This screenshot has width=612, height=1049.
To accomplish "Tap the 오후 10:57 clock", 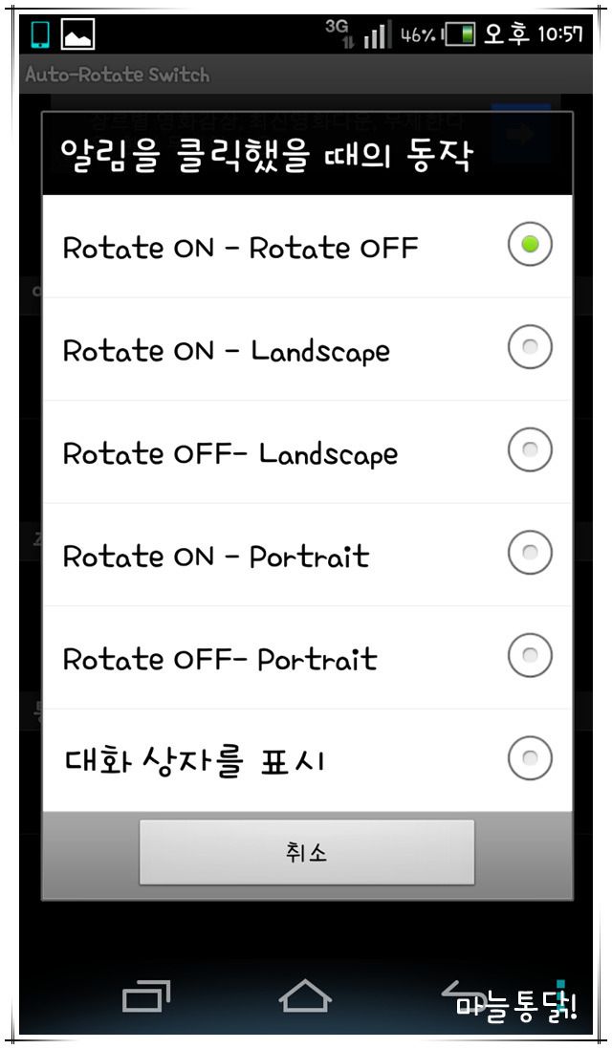I will pyautogui.click(x=533, y=33).
